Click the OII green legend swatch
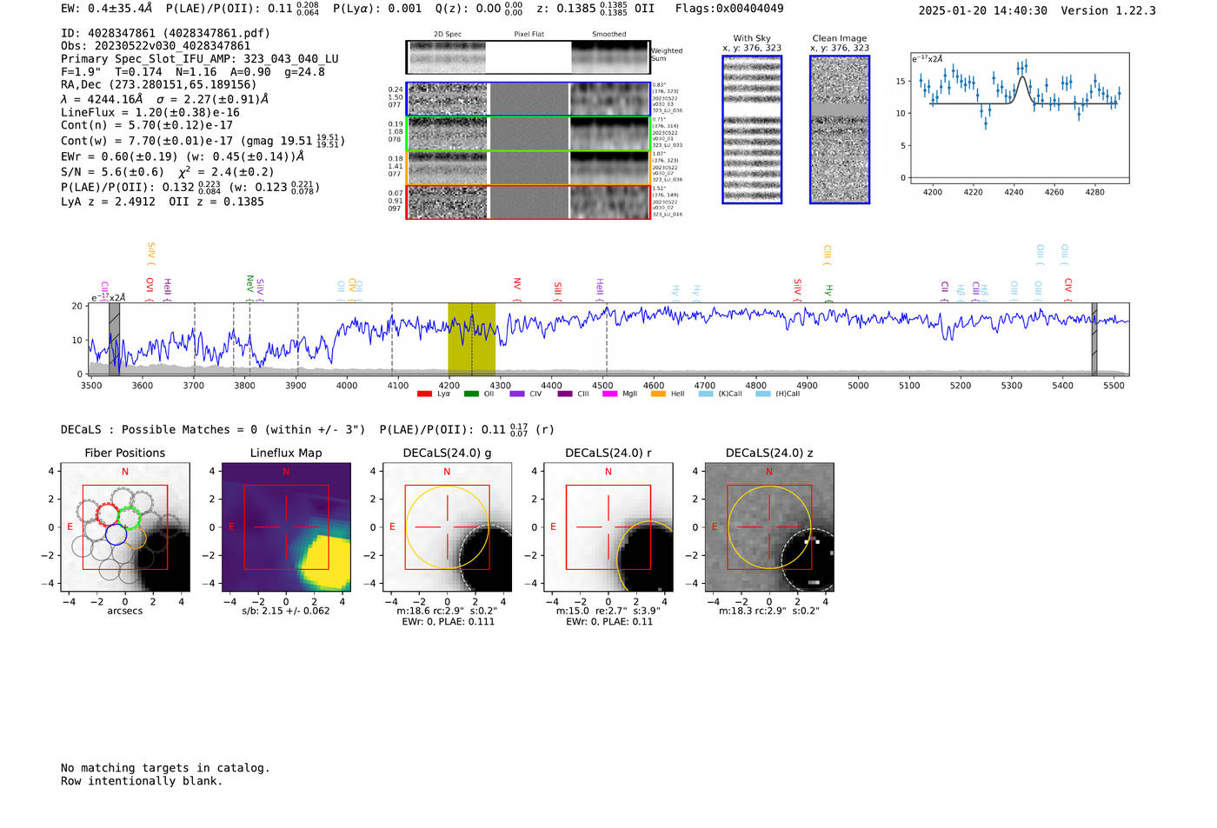Viewport: 1217px width, 828px height. (x=471, y=394)
